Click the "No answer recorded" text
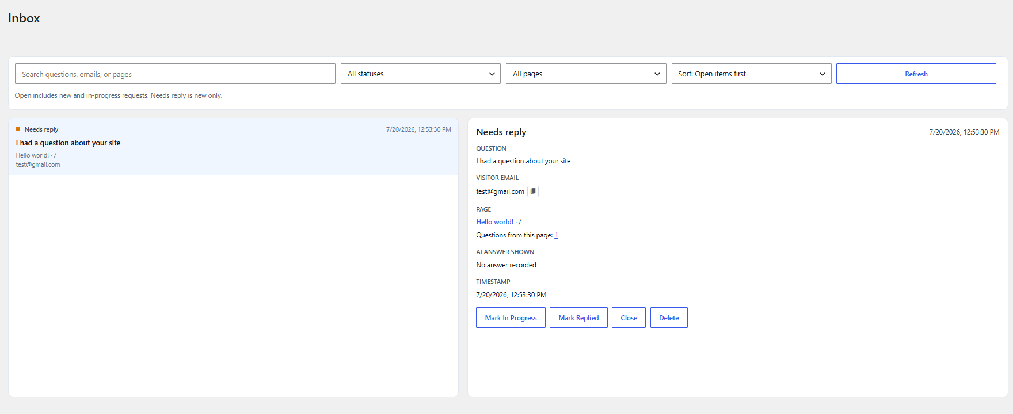Image resolution: width=1013 pixels, height=414 pixels. coord(506,265)
